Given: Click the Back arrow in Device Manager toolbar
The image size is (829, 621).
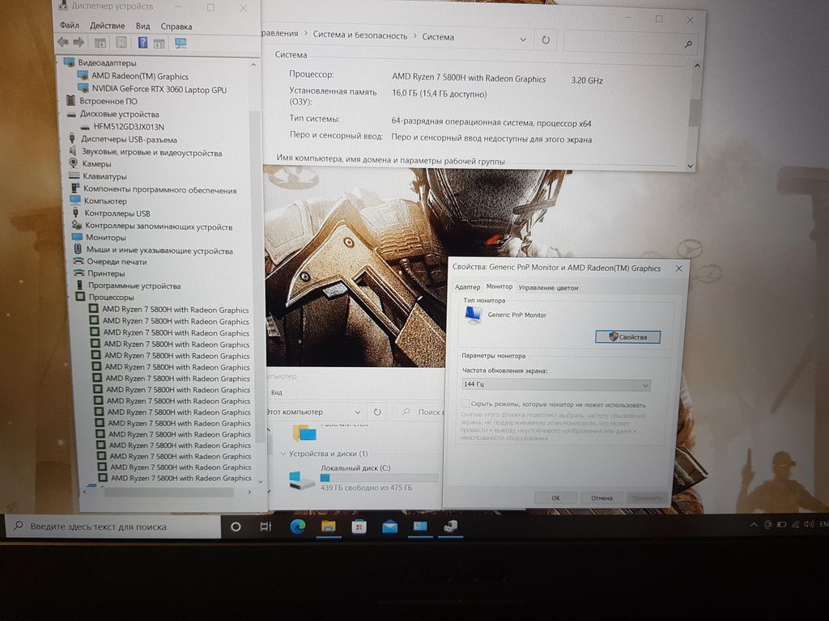Looking at the screenshot, I should click(x=63, y=42).
